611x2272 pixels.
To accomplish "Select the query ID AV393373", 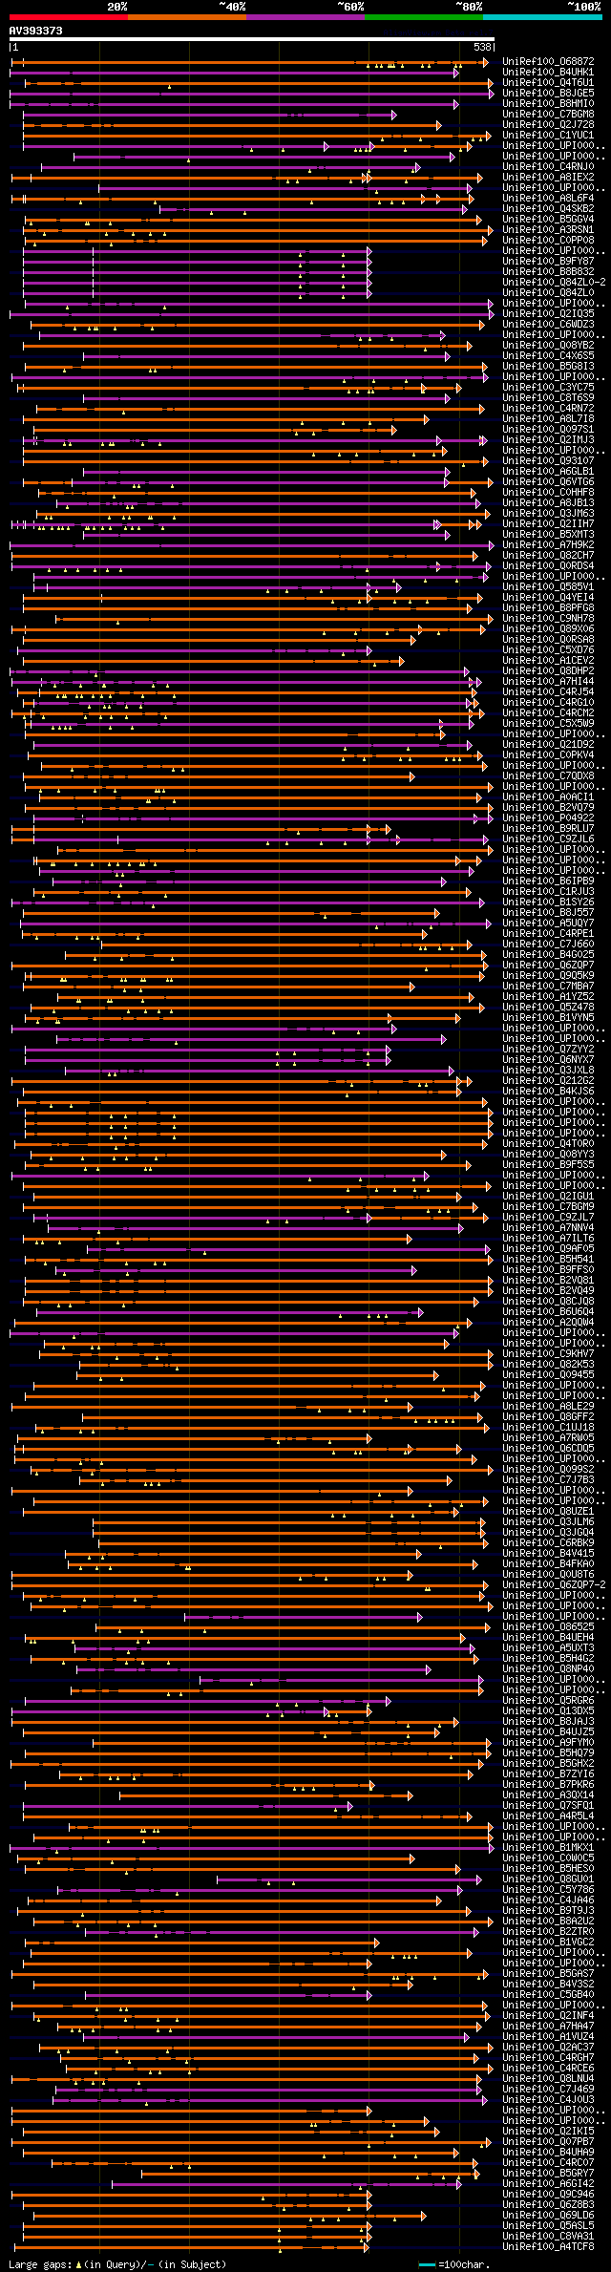I will (x=36, y=31).
